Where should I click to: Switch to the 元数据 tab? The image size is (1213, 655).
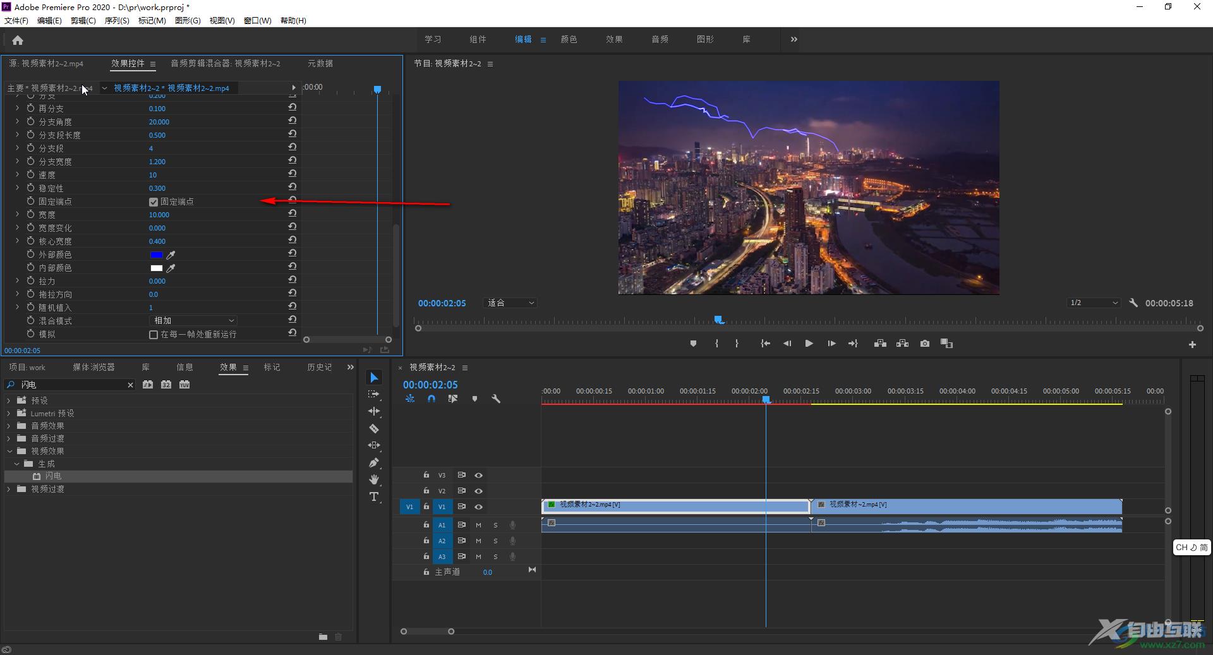[x=320, y=63]
